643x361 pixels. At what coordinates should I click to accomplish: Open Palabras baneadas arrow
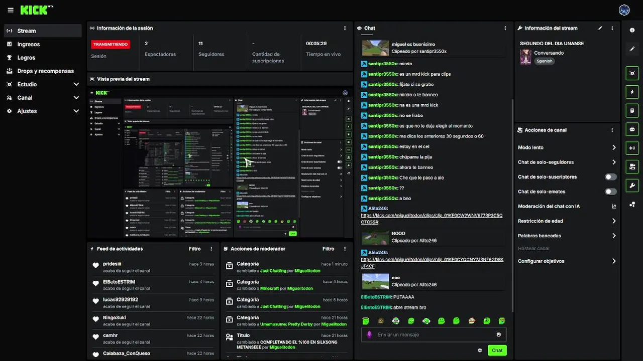(614, 236)
